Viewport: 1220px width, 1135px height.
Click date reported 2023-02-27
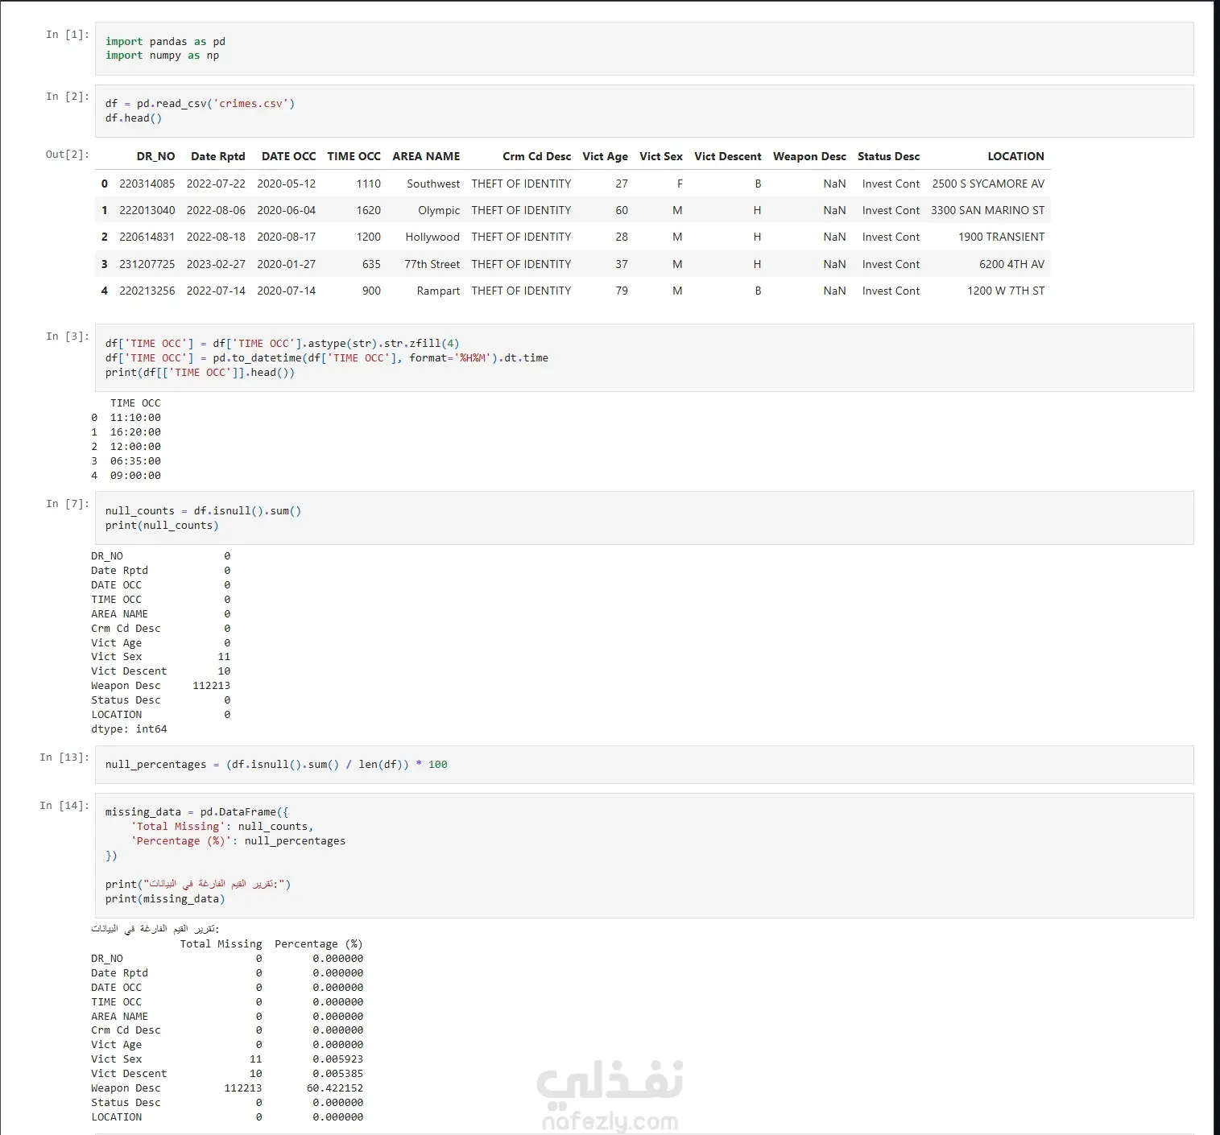point(216,264)
